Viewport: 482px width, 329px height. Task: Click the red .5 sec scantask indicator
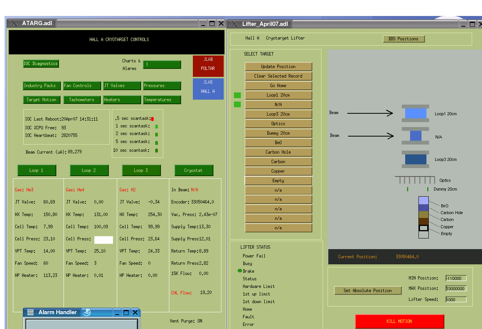pyautogui.click(x=152, y=119)
